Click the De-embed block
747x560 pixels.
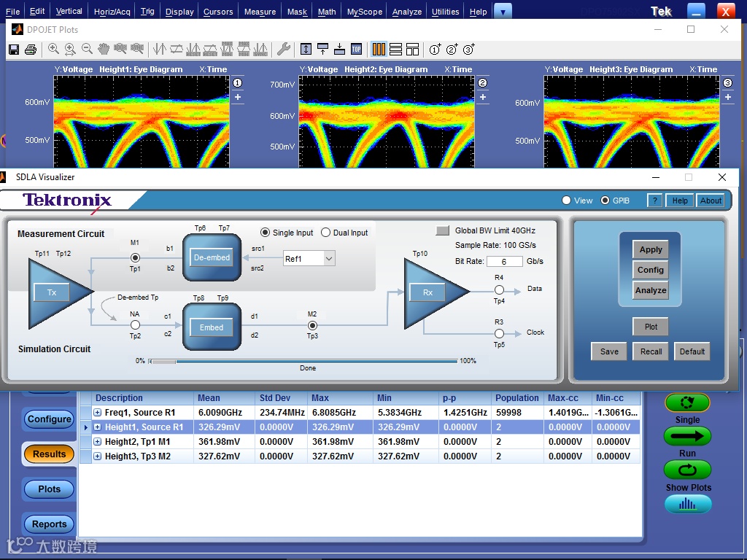[x=212, y=257]
